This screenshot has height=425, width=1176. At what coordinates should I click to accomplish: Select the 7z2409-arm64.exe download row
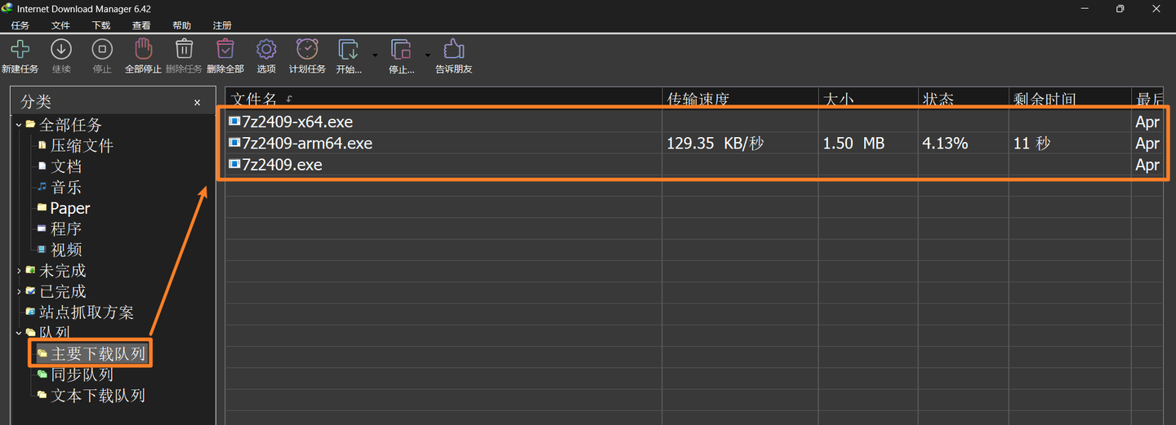[x=694, y=144]
